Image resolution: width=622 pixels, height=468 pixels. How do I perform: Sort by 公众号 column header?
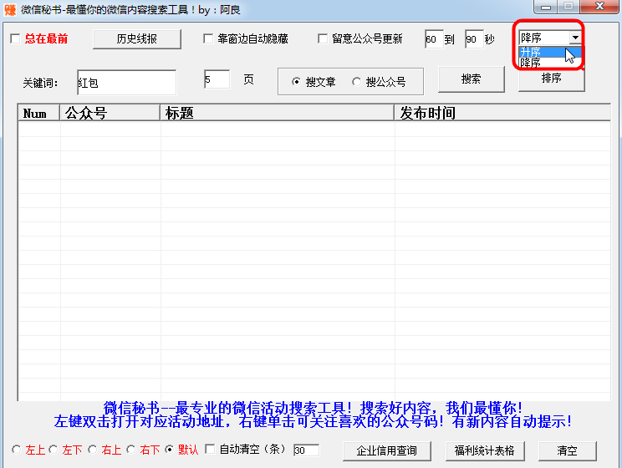pyautogui.click(x=110, y=113)
